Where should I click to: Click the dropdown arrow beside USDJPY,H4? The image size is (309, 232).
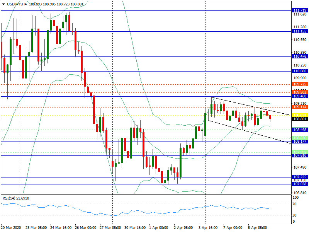[x=3, y=4]
